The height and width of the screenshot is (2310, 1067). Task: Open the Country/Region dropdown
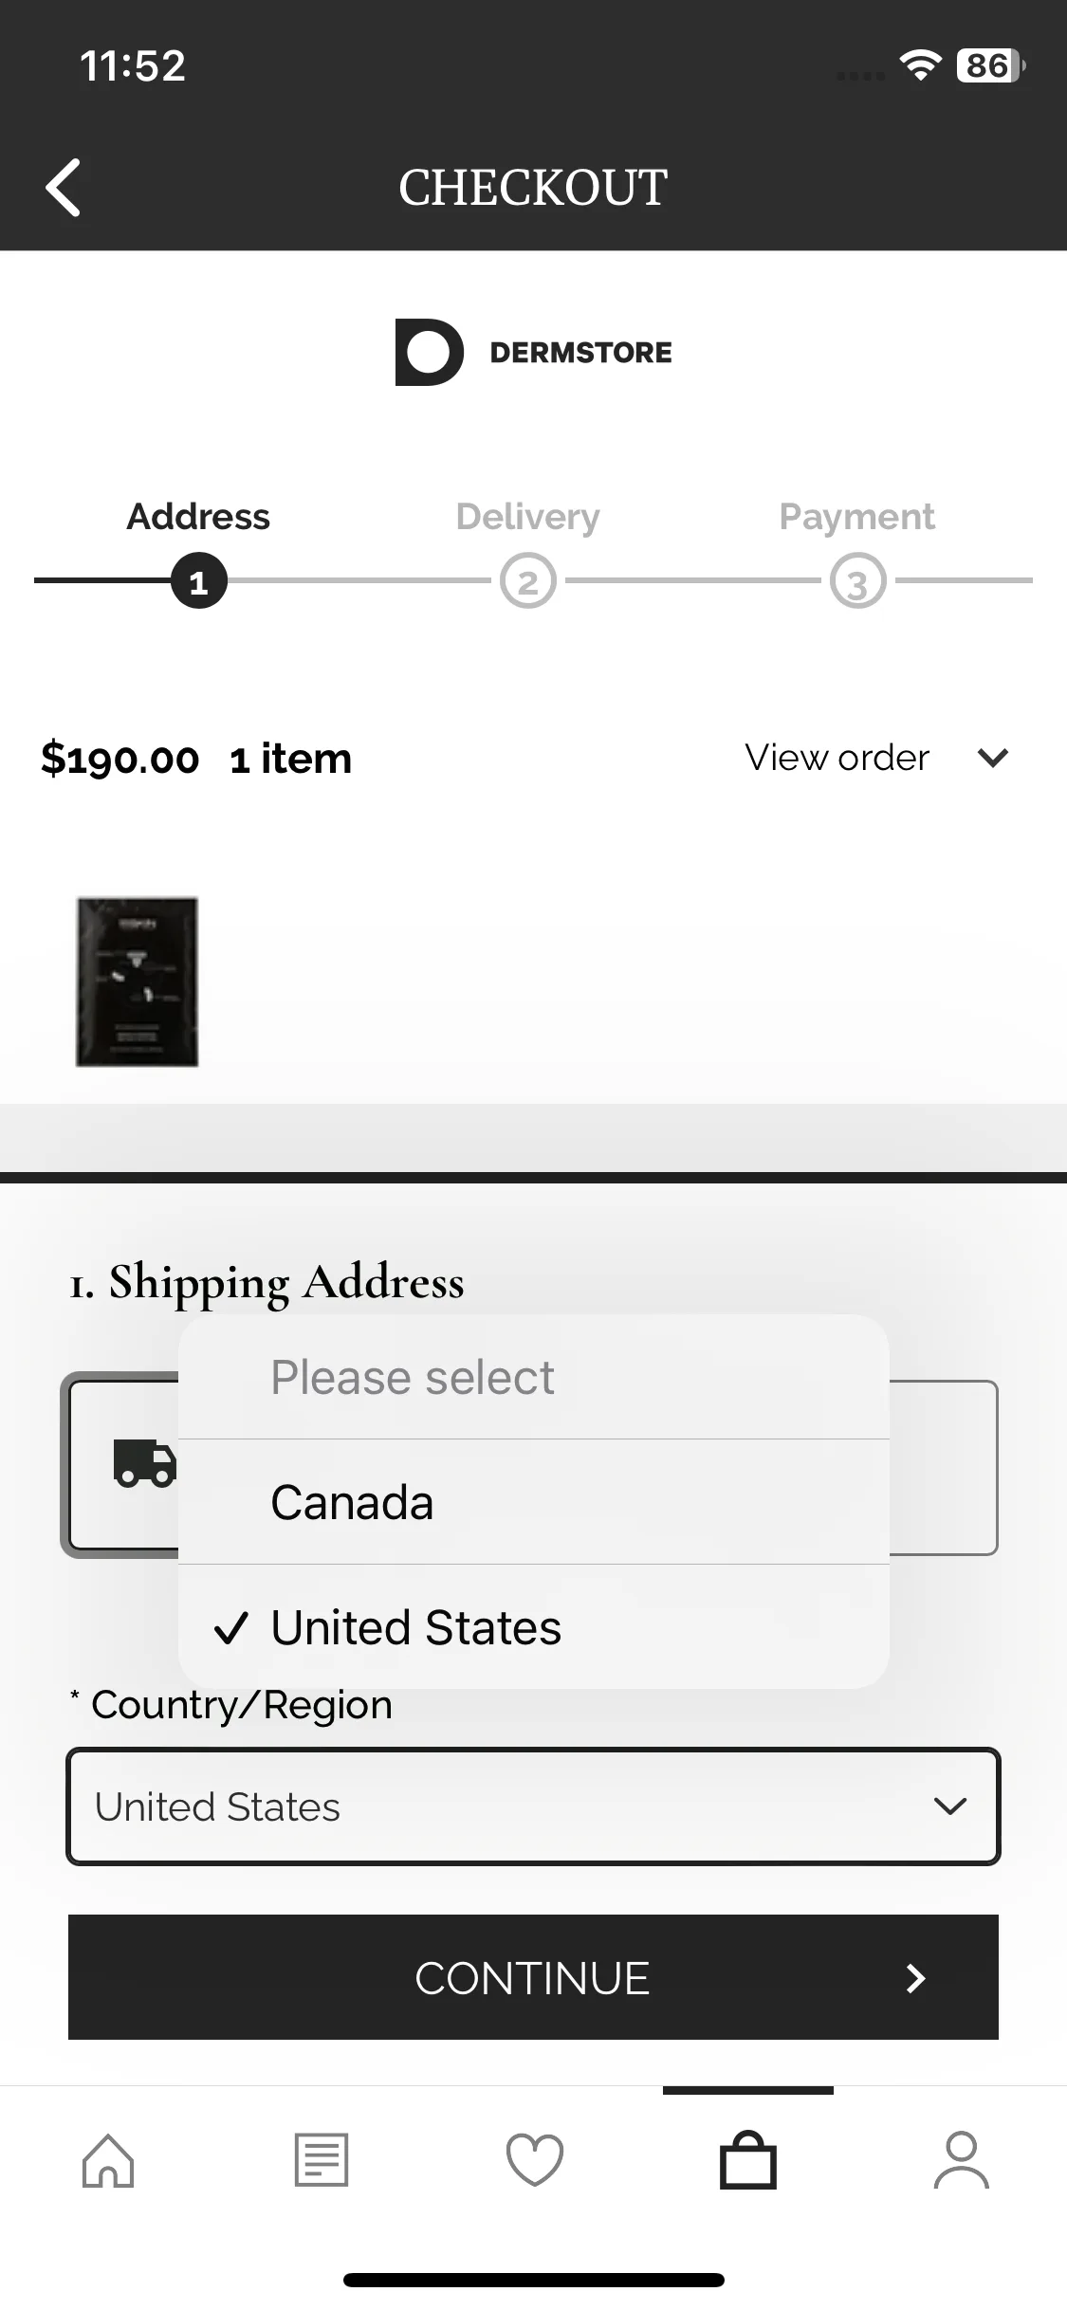click(x=533, y=1806)
